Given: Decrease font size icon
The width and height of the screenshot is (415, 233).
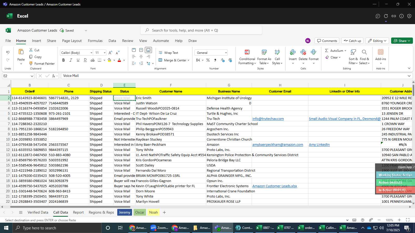Looking at the screenshot, I should tap(118, 53).
